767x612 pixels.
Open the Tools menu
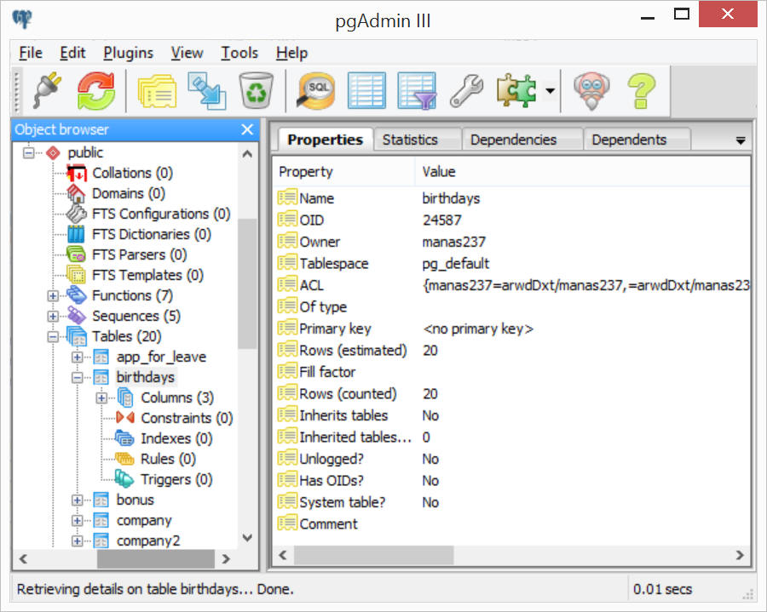pyautogui.click(x=239, y=53)
